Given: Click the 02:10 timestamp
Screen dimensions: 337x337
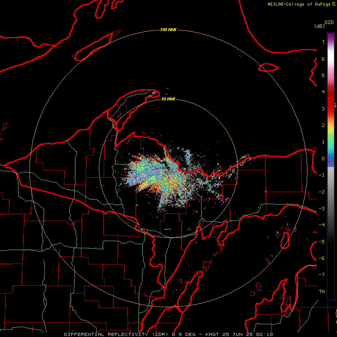Looking at the screenshot, I should pyautogui.click(x=264, y=334).
